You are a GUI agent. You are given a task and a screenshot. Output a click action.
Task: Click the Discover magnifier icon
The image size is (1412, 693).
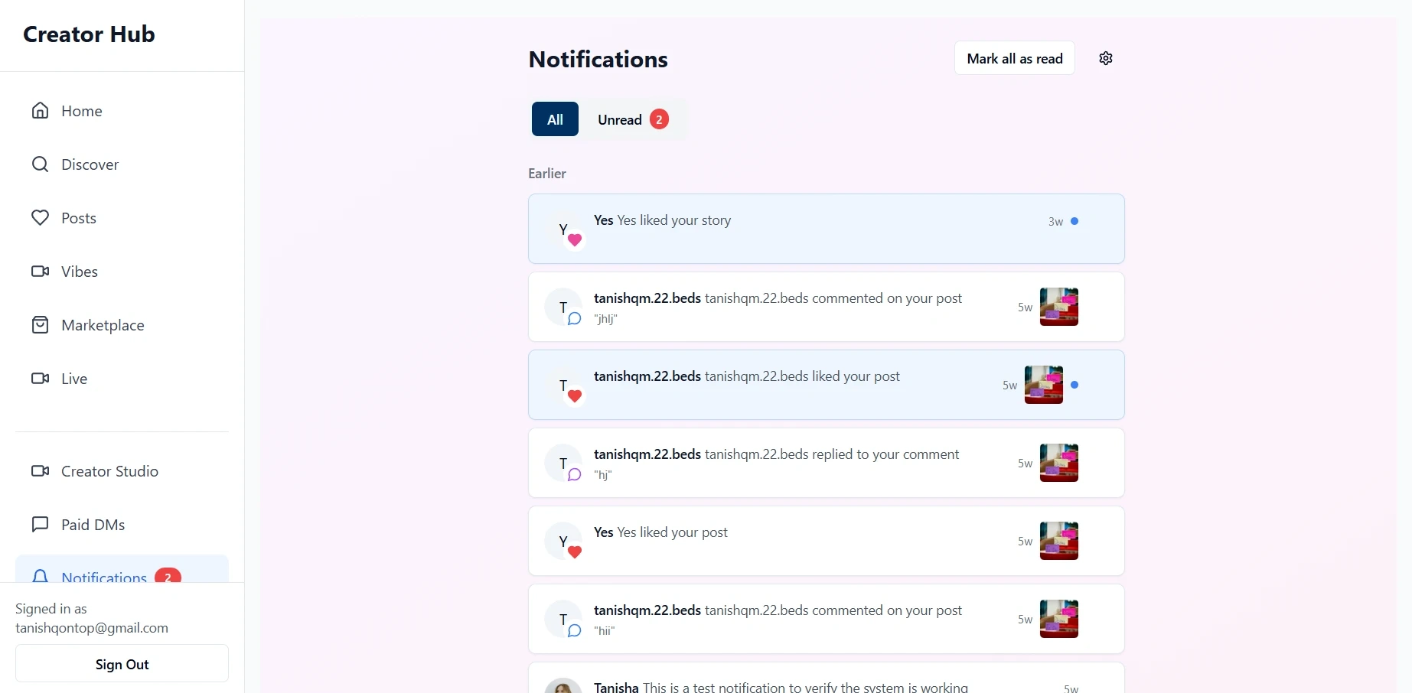tap(40, 164)
